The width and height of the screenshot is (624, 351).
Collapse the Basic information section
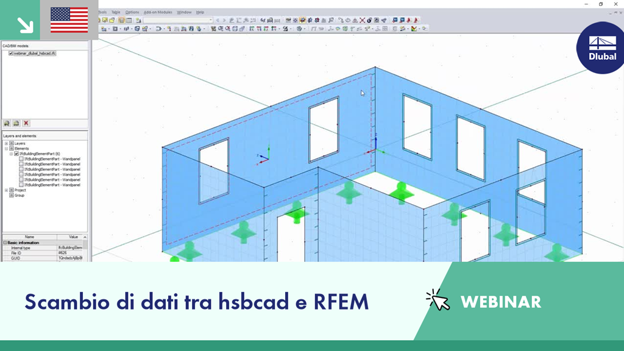point(5,243)
